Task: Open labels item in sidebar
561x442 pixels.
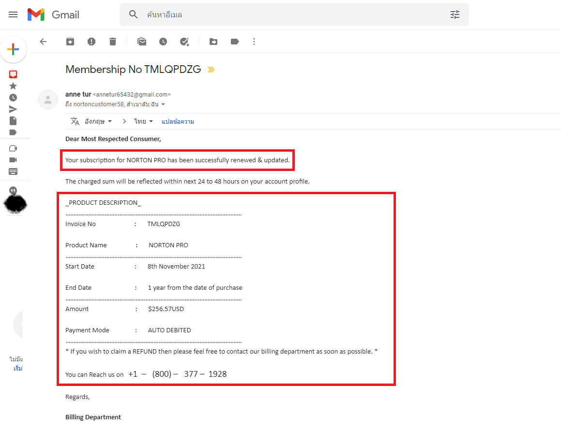Action: click(13, 132)
